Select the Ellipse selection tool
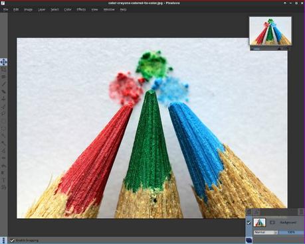 [3, 129]
